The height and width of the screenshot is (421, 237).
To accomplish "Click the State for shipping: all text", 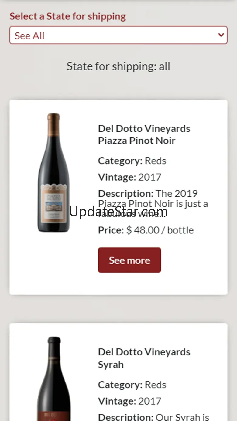I will click(x=118, y=66).
